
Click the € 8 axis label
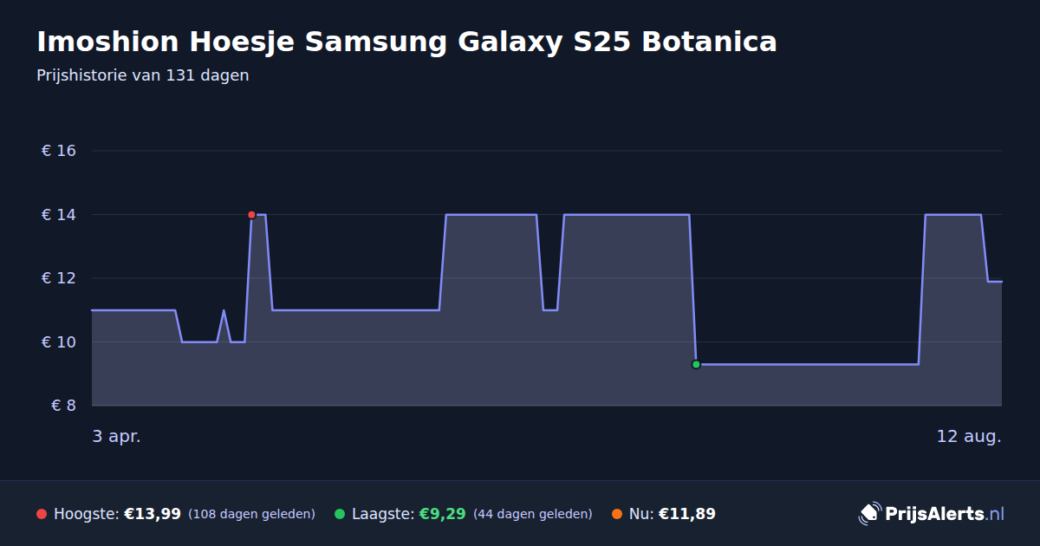pos(63,406)
